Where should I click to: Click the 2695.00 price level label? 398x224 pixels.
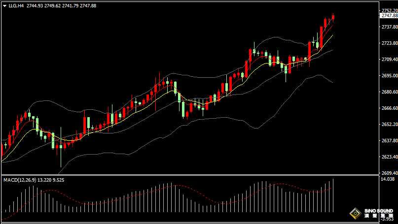coord(389,76)
